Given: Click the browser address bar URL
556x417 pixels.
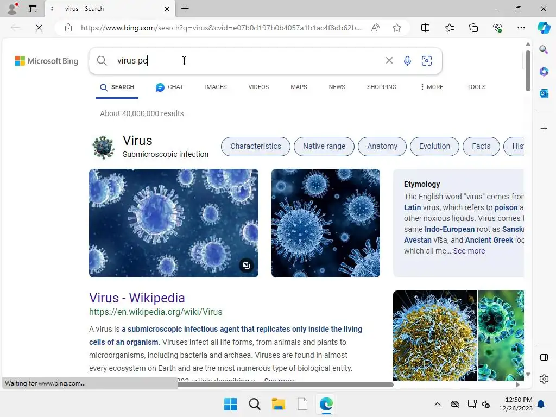Looking at the screenshot, I should [222, 28].
